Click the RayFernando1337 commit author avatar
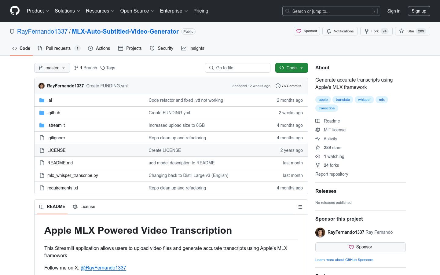The width and height of the screenshot is (440, 275). coord(42,86)
